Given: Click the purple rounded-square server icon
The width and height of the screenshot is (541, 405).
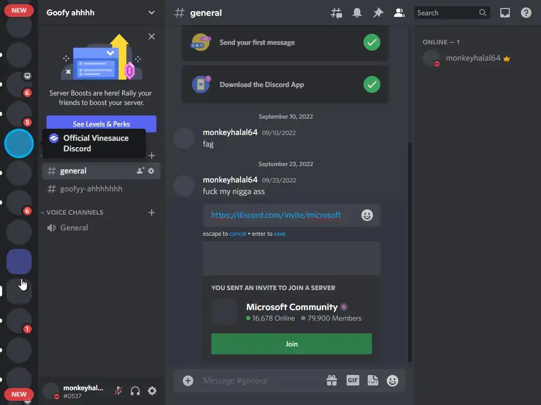Looking at the screenshot, I should point(19,262).
